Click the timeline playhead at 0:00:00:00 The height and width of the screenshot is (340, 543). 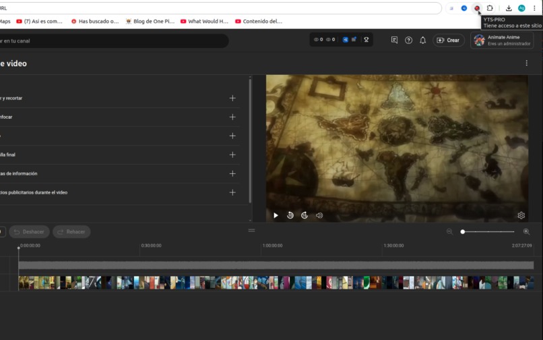coord(19,248)
